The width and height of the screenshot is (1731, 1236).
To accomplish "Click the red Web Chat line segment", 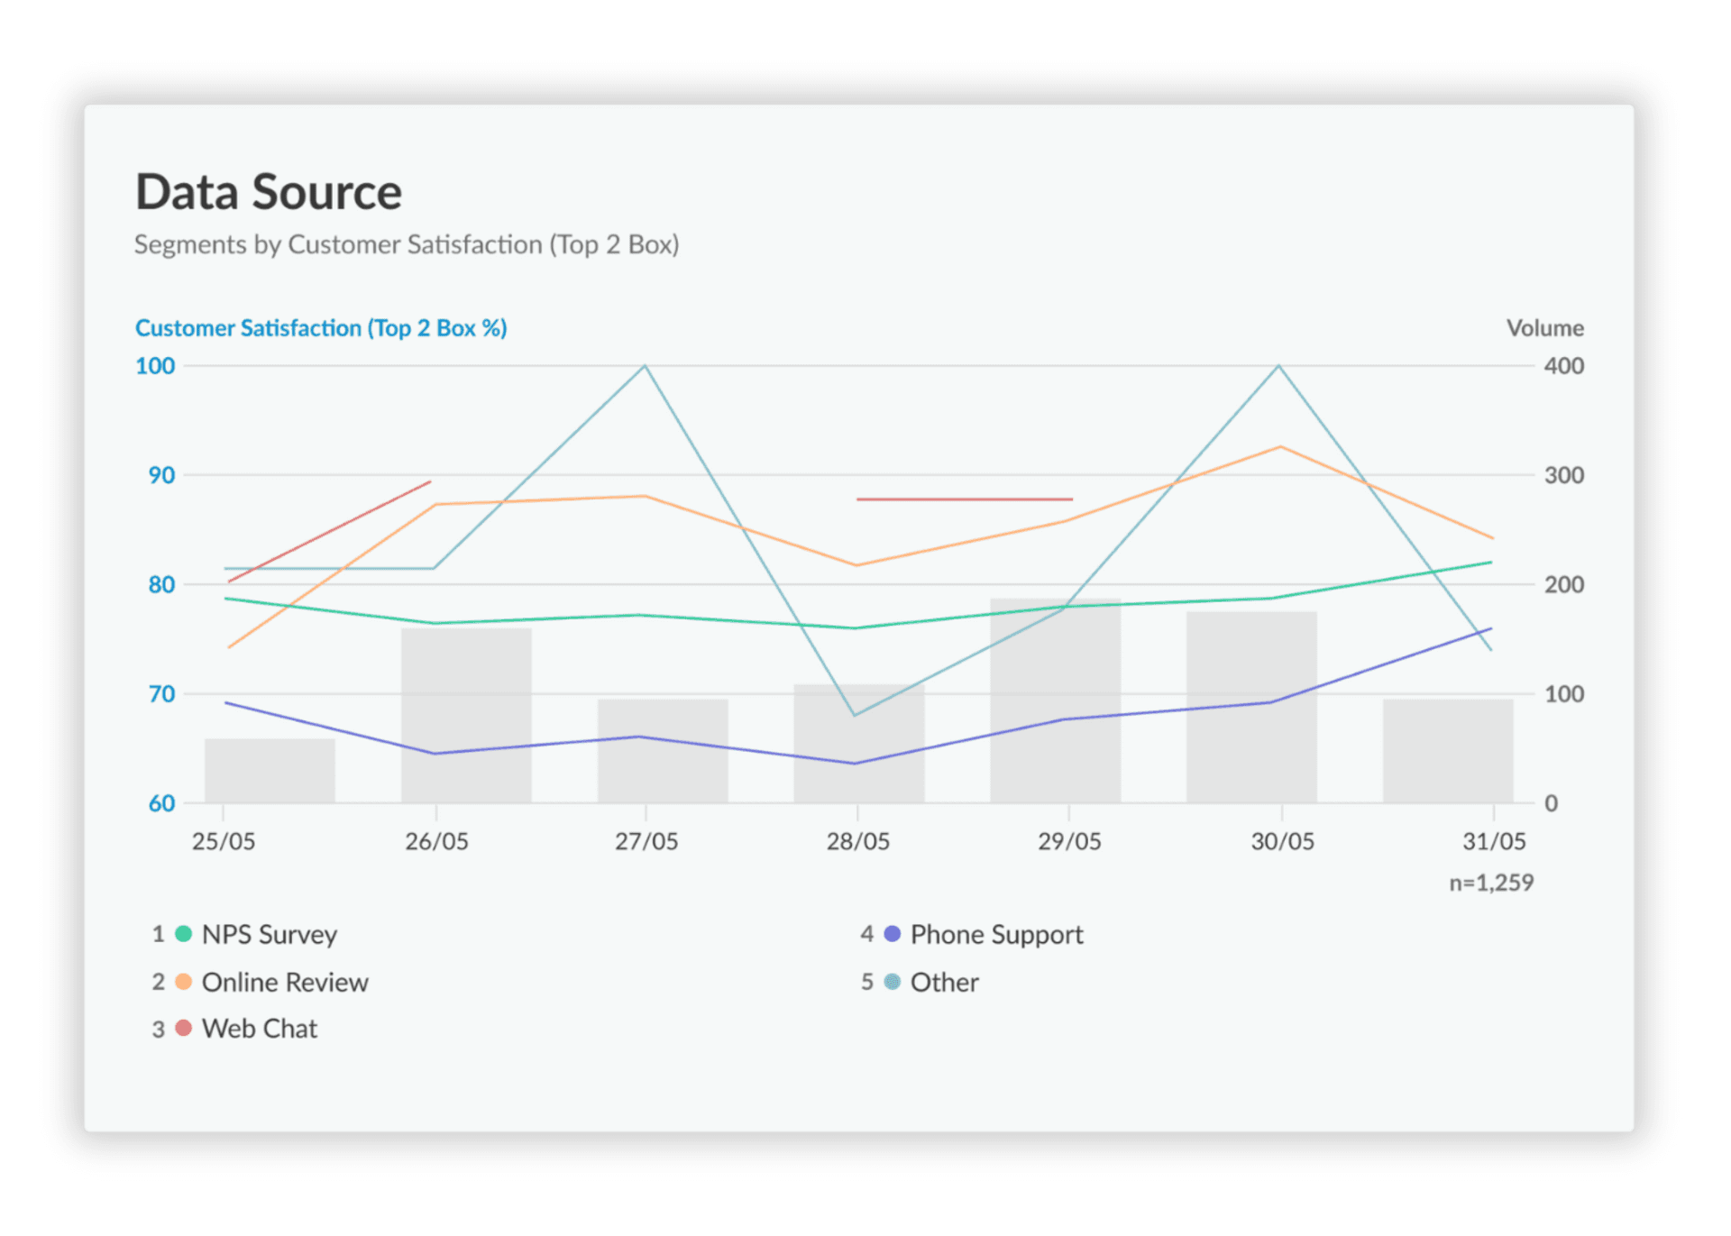I will coord(965,499).
